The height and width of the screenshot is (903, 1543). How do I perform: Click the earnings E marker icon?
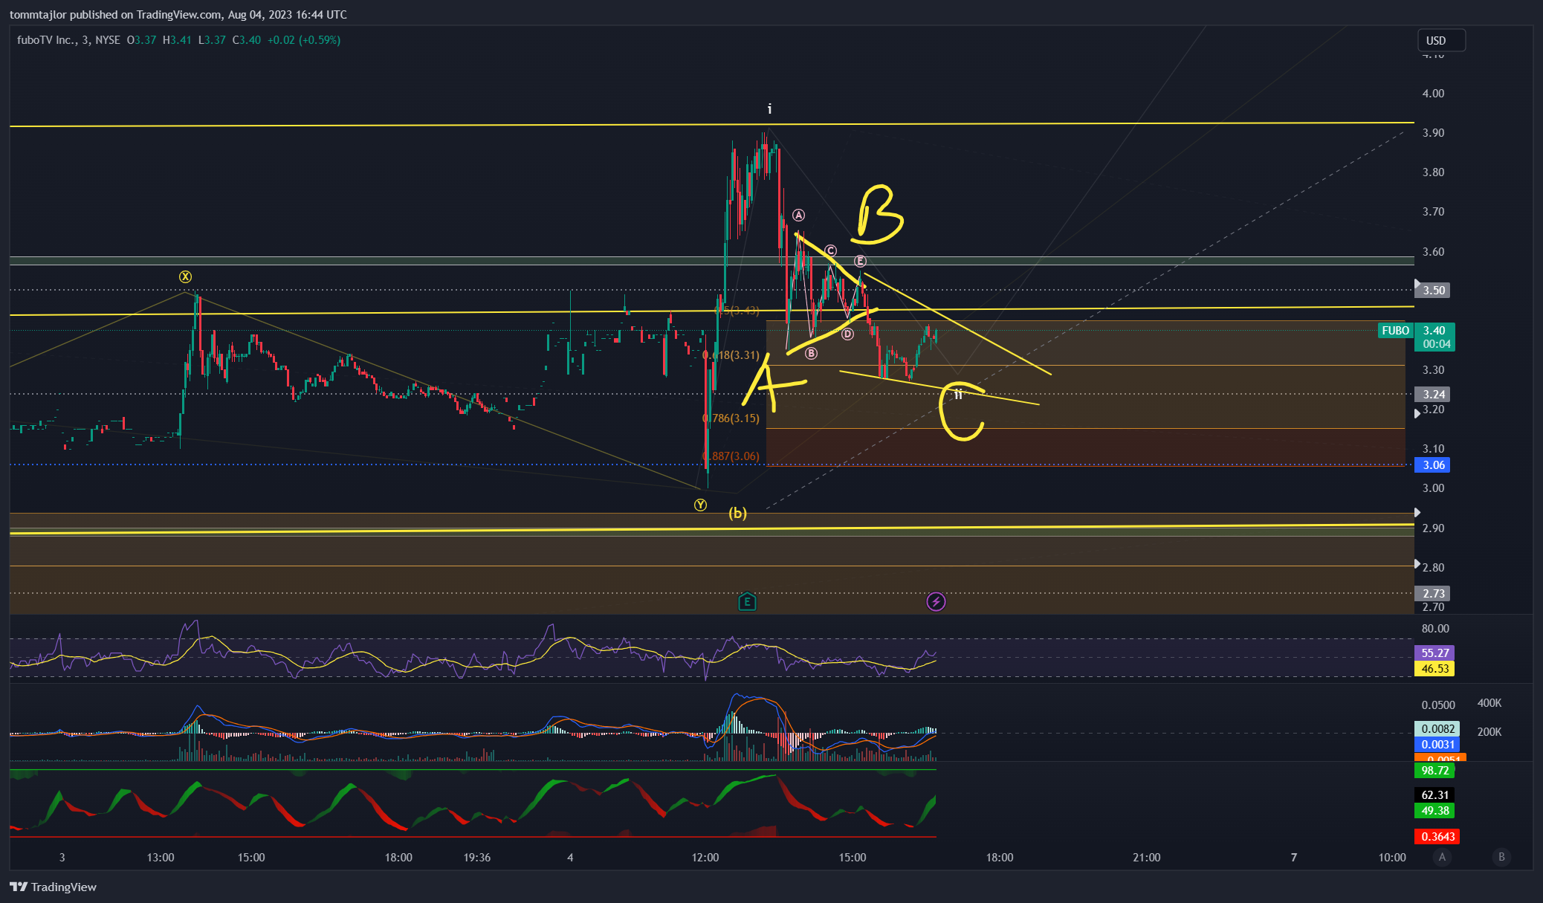point(747,601)
